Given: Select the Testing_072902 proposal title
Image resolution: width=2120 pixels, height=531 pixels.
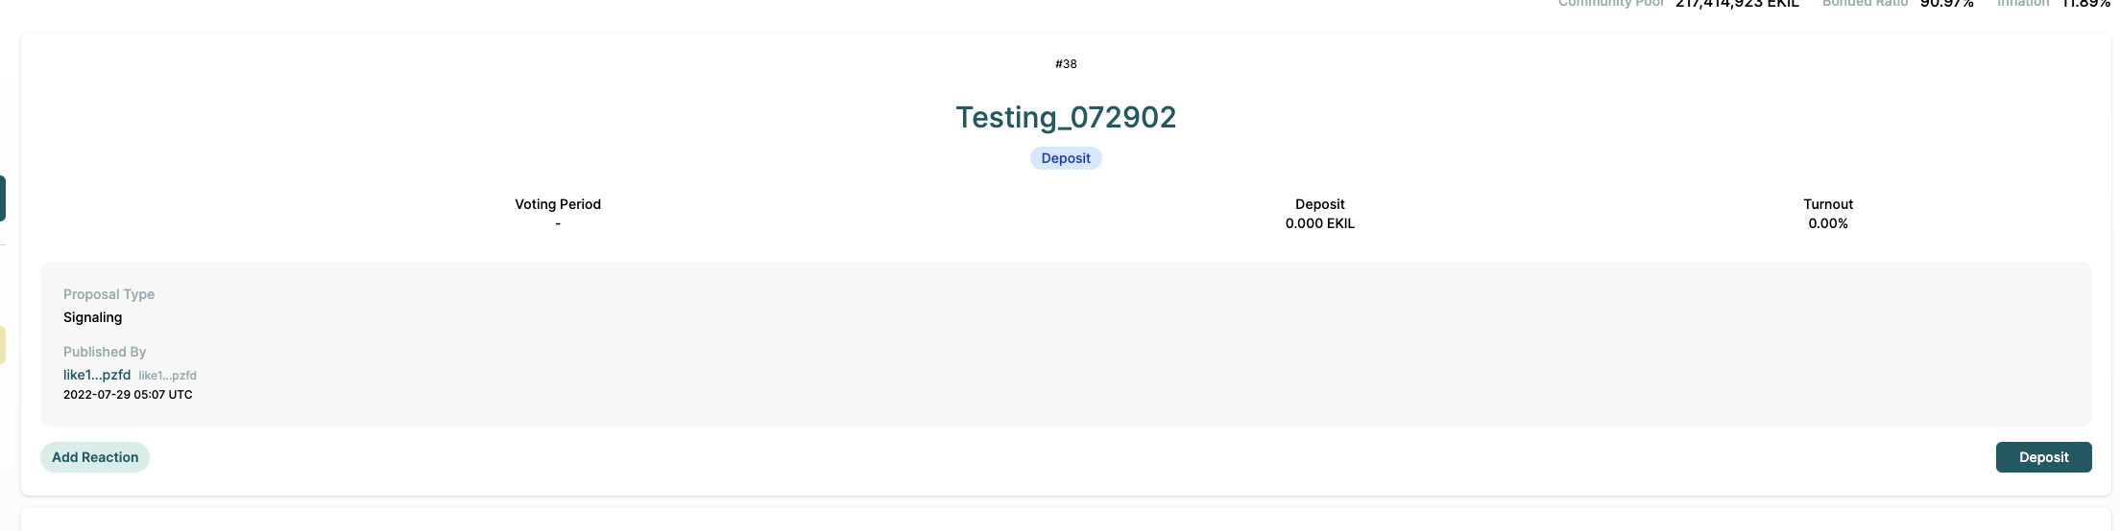Looking at the screenshot, I should (x=1066, y=117).
